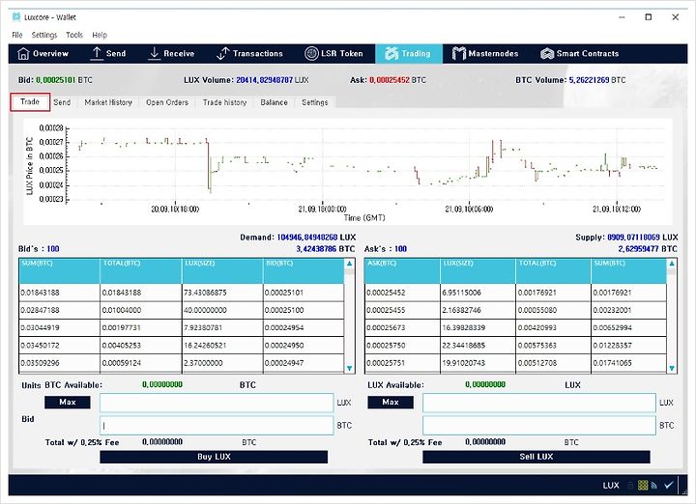Select bid sum 0.03509296 cell
Screen dimensions: 696x504
[x=60, y=363]
